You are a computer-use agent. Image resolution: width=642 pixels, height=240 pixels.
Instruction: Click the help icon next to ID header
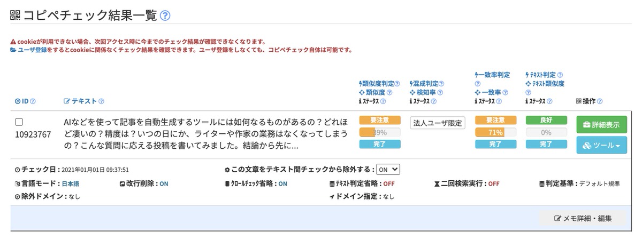point(33,101)
